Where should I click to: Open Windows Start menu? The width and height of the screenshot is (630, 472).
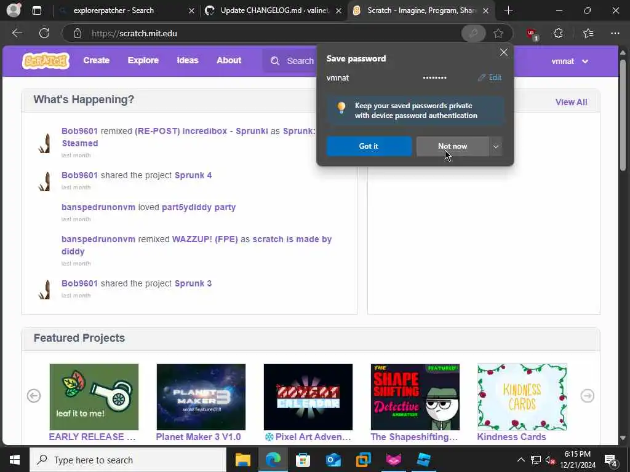(x=15, y=460)
